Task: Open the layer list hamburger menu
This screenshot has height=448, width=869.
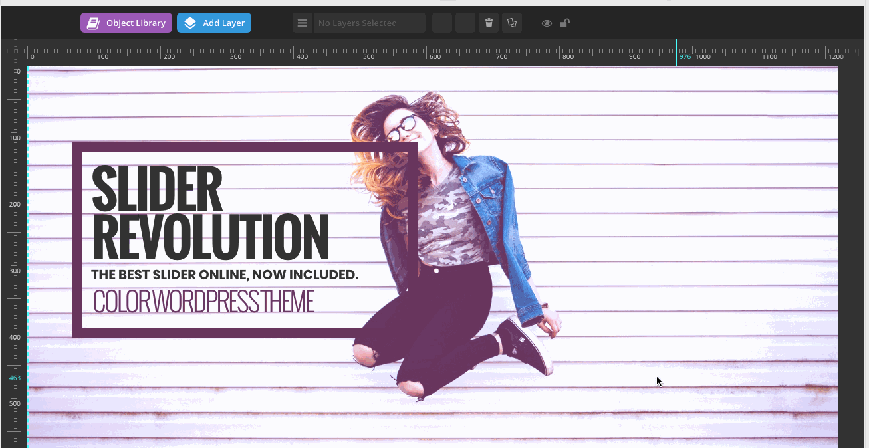Action: [x=303, y=23]
